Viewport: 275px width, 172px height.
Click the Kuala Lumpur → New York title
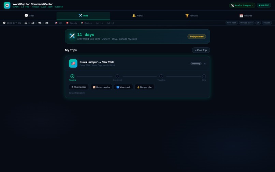point(97,62)
